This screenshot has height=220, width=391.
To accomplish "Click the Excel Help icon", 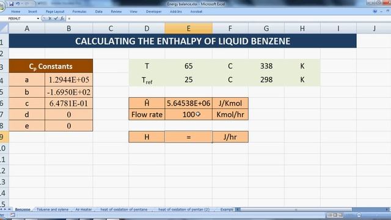I will (375, 12).
